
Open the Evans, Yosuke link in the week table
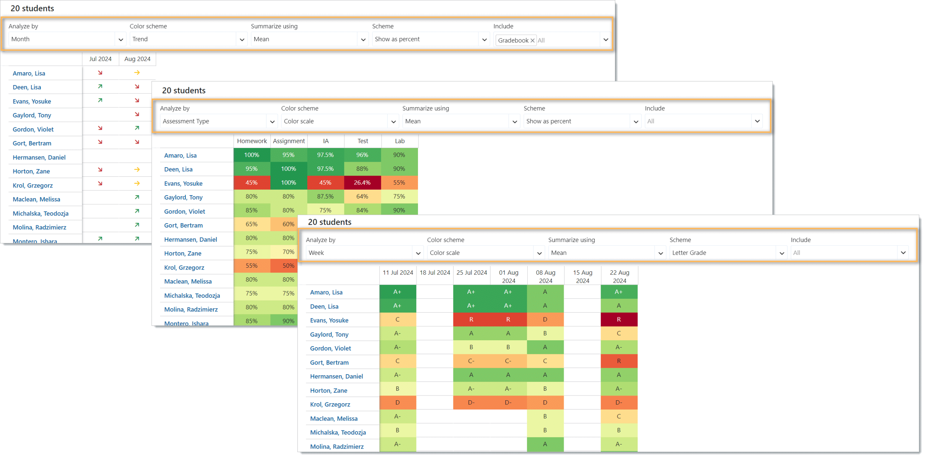(x=329, y=320)
